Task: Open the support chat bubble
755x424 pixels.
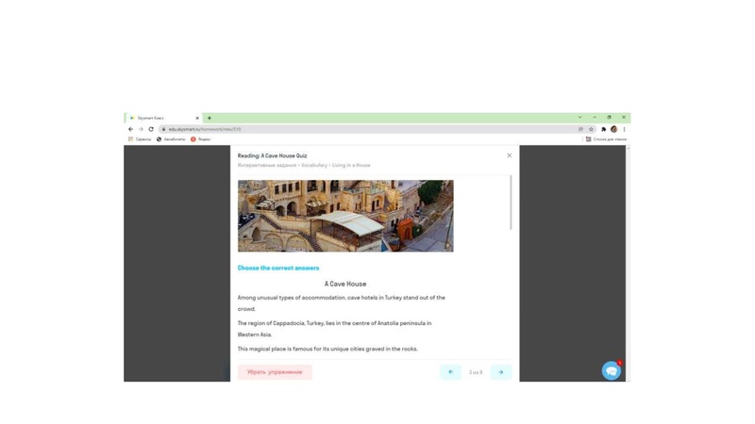Action: (x=612, y=371)
